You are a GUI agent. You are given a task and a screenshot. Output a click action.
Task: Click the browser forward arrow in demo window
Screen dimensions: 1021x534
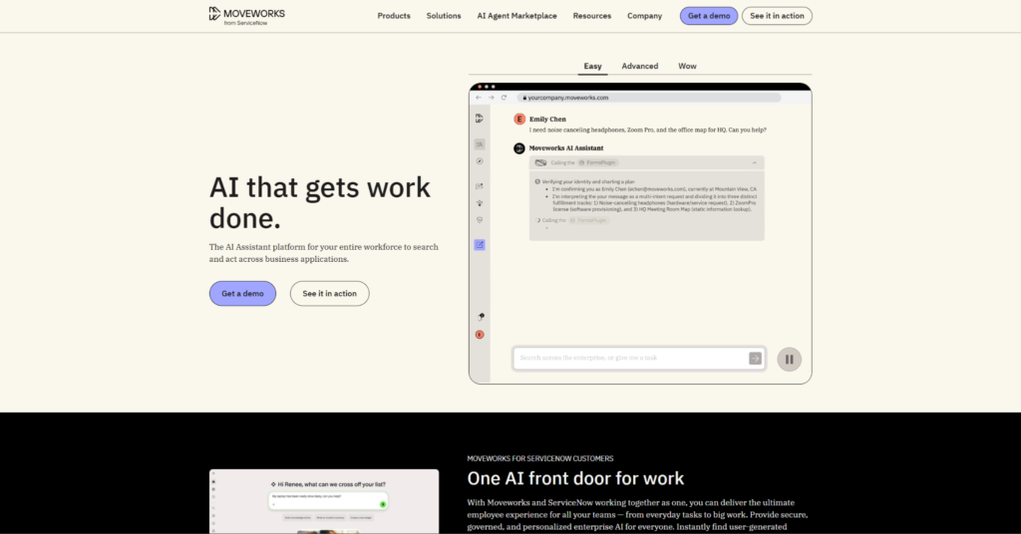pos(491,98)
